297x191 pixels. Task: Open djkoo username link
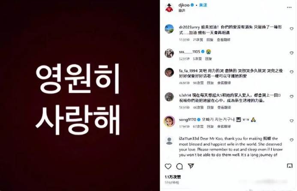tap(184, 5)
